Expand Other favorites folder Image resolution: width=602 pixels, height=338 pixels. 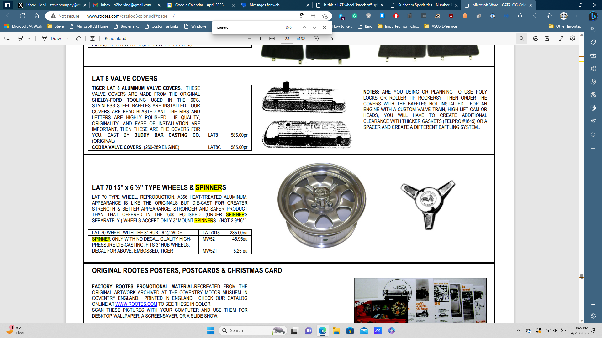(x=565, y=26)
